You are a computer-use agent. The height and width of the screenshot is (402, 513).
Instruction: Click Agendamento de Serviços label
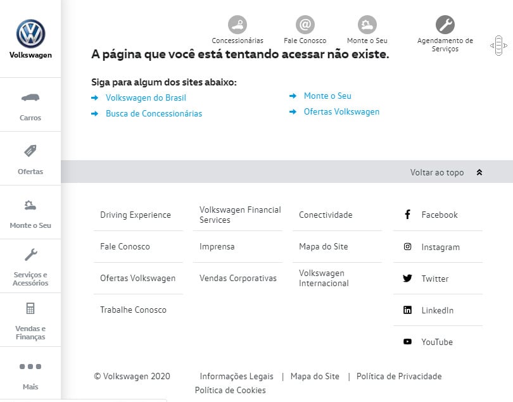point(445,45)
